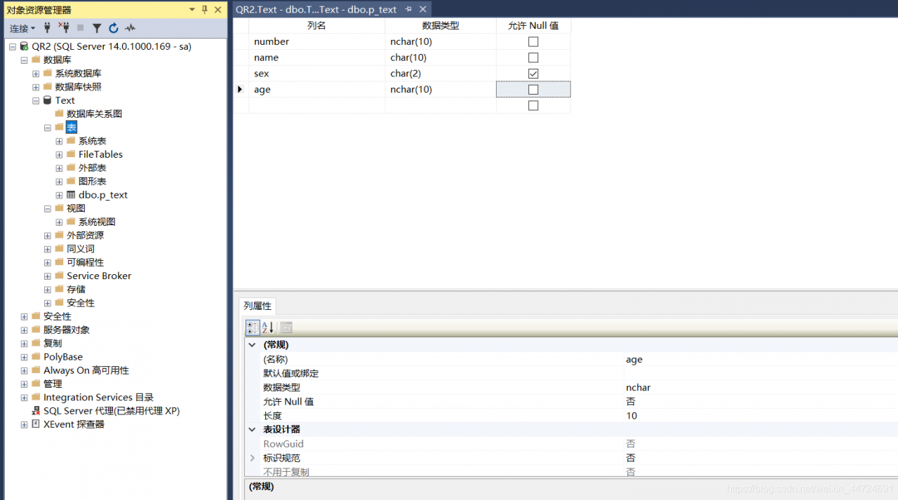Select XEvent 探查器 node
Viewport: 898px width, 500px height.
[74, 424]
